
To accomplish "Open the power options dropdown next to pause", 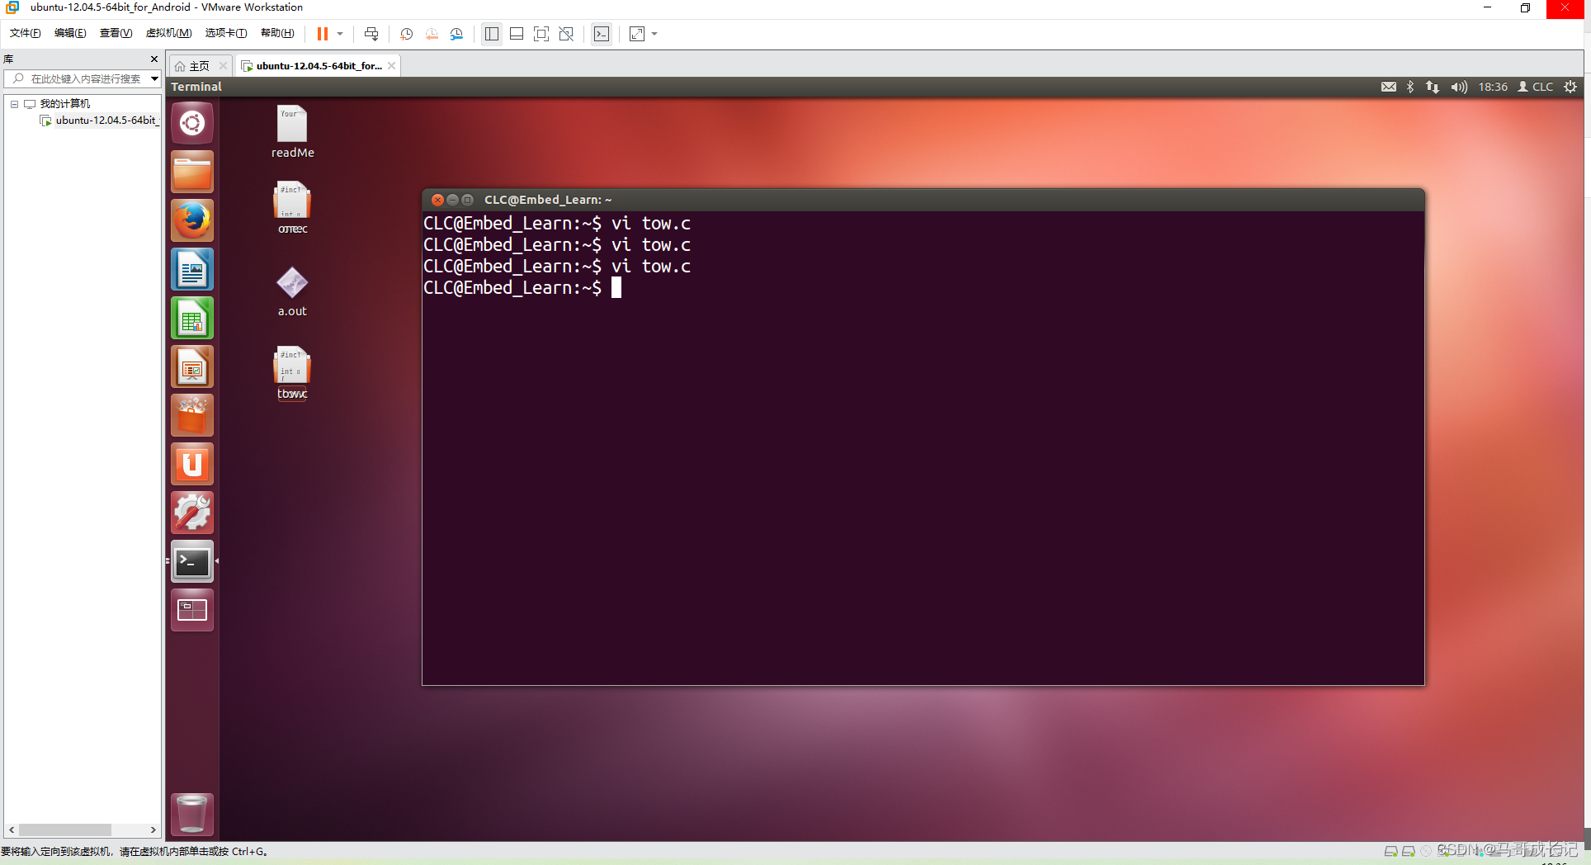I will click(x=340, y=34).
